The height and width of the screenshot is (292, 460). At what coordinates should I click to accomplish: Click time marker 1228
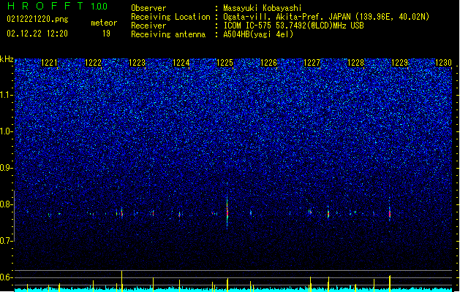(x=355, y=63)
